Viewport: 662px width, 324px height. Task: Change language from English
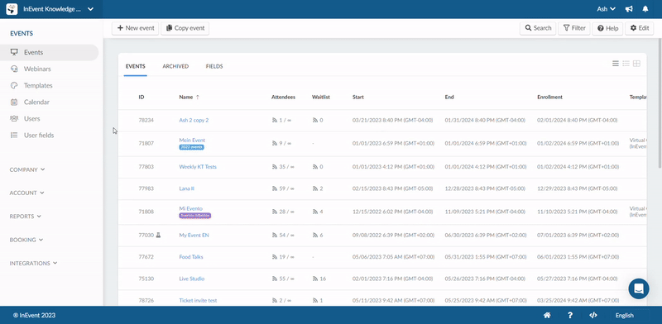[625, 315]
